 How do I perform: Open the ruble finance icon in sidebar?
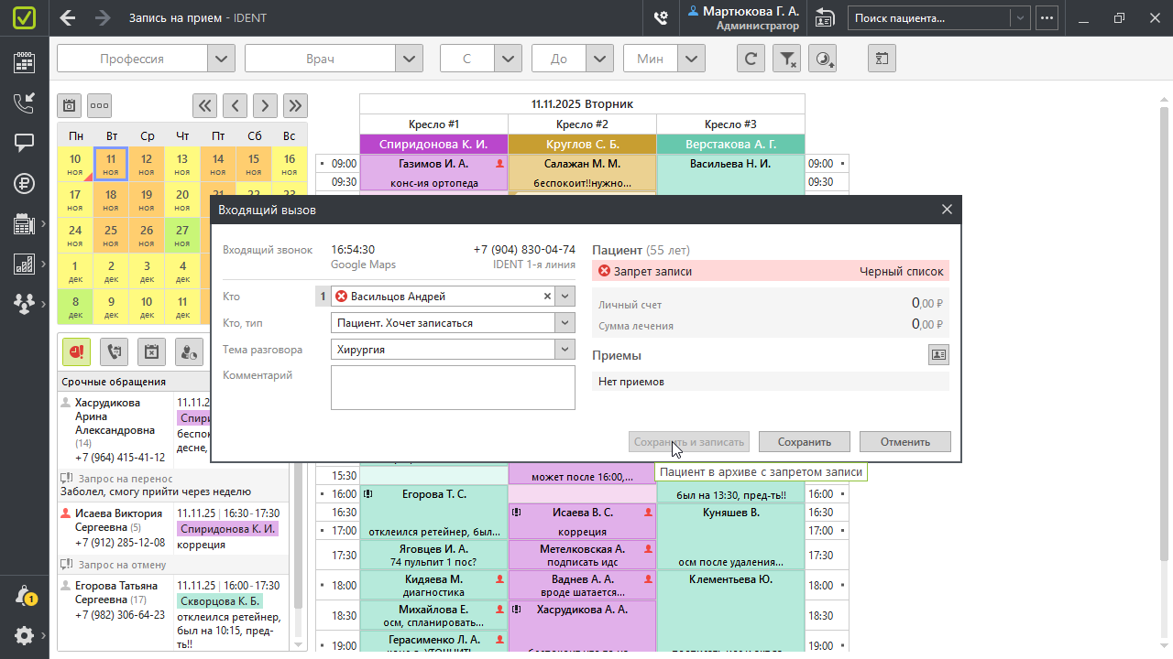point(25,183)
